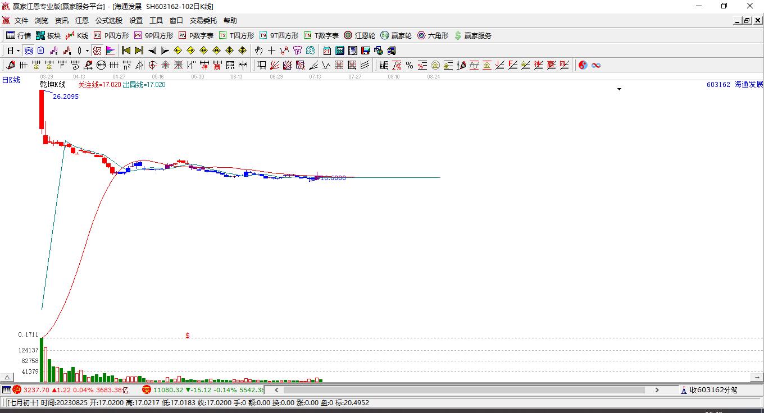Viewport: 764px width, 413px height.
Task: Open the 设置 menu
Action: tap(136, 21)
